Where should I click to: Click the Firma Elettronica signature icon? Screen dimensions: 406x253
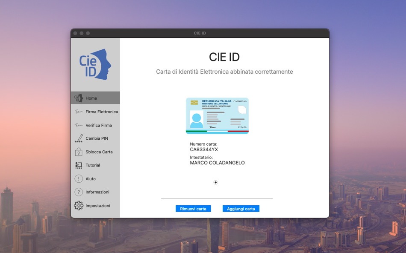click(x=79, y=112)
